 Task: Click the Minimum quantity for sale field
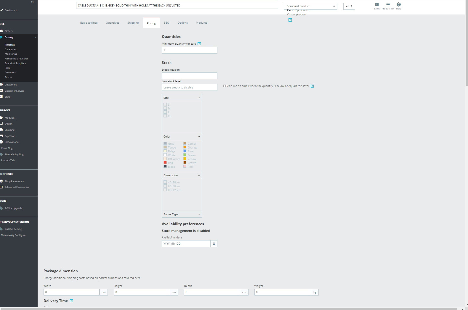click(x=190, y=50)
